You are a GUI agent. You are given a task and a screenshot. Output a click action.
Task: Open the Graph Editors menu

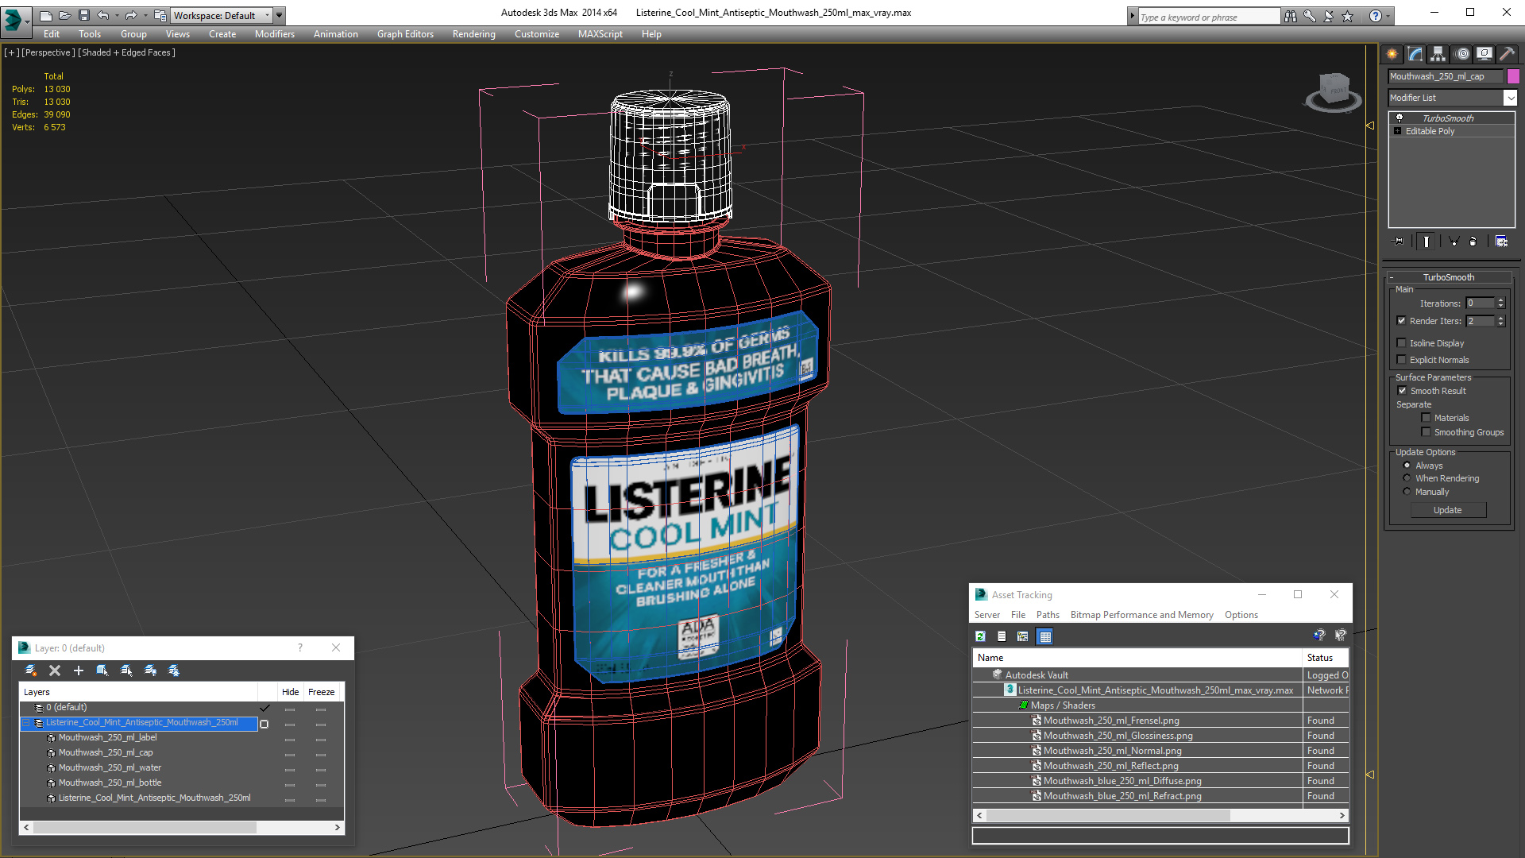point(405,34)
